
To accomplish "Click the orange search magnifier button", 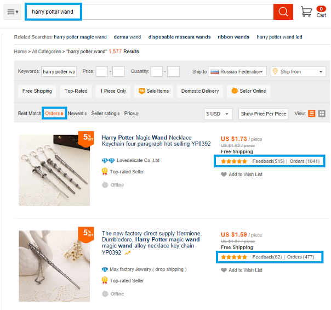I will (283, 12).
